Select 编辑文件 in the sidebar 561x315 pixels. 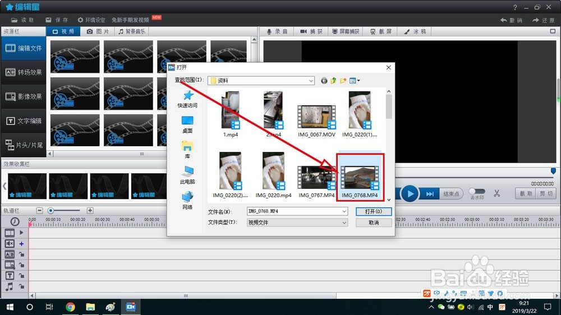[24, 48]
